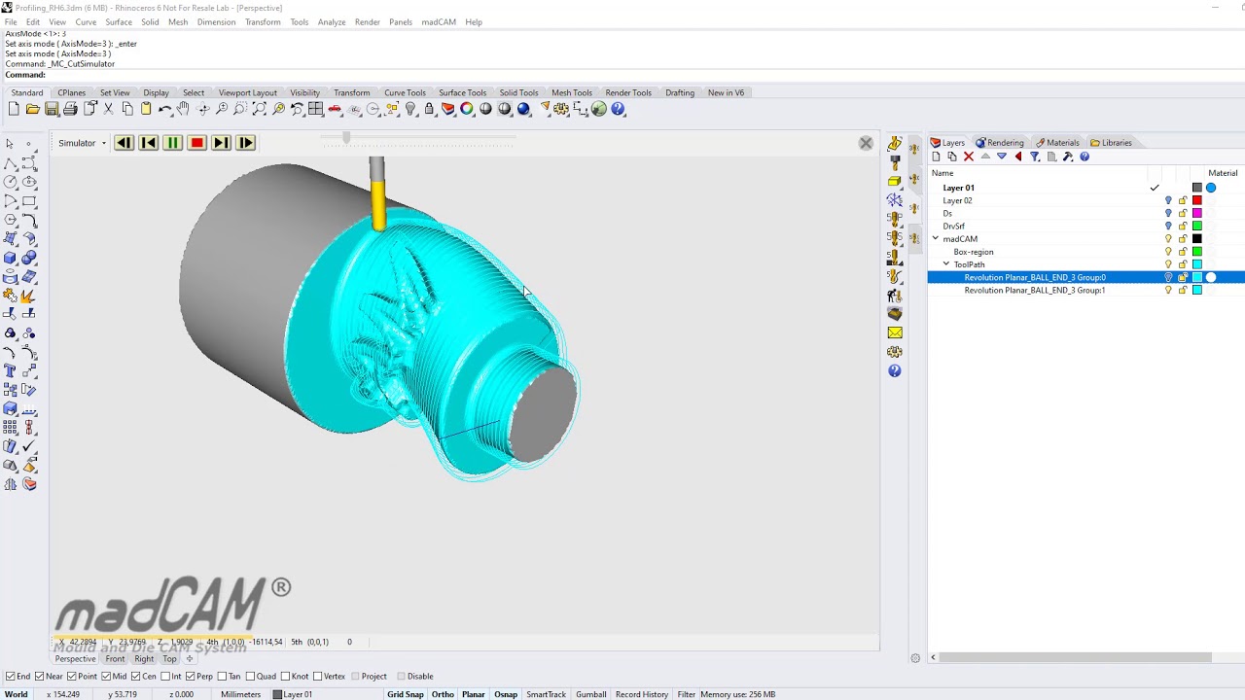
Task: Toggle End osnap checkbox
Action: pyautogui.click(x=10, y=677)
